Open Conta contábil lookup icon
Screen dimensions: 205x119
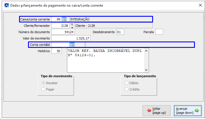72,45
